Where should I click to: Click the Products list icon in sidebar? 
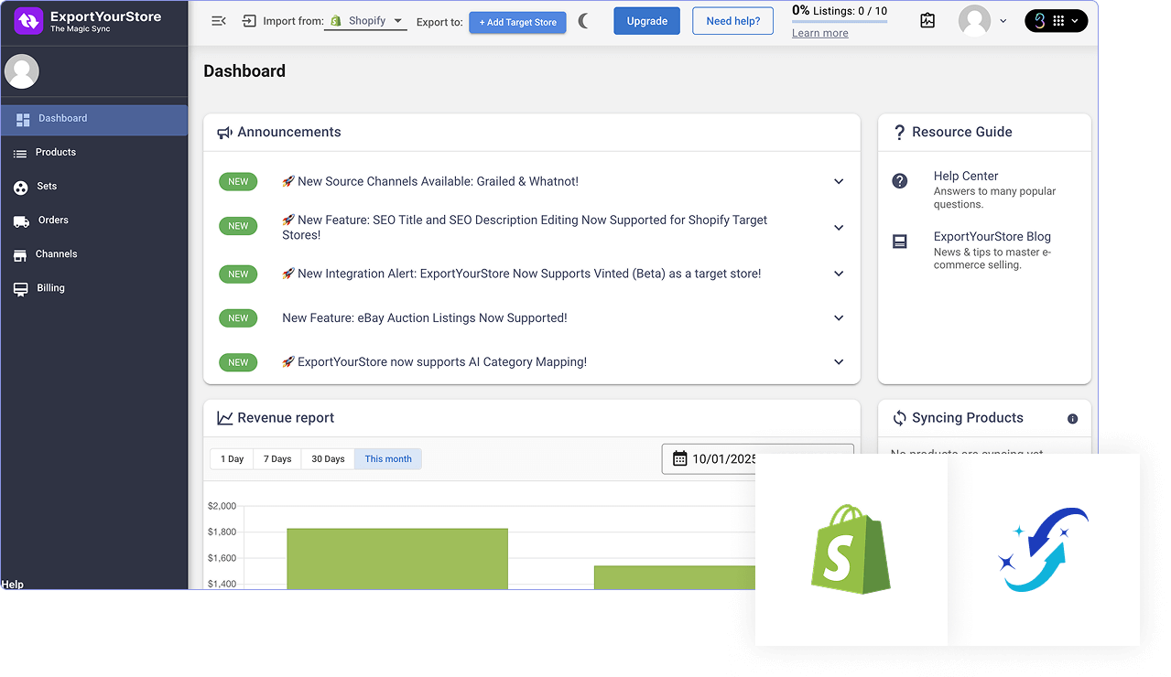click(x=20, y=154)
